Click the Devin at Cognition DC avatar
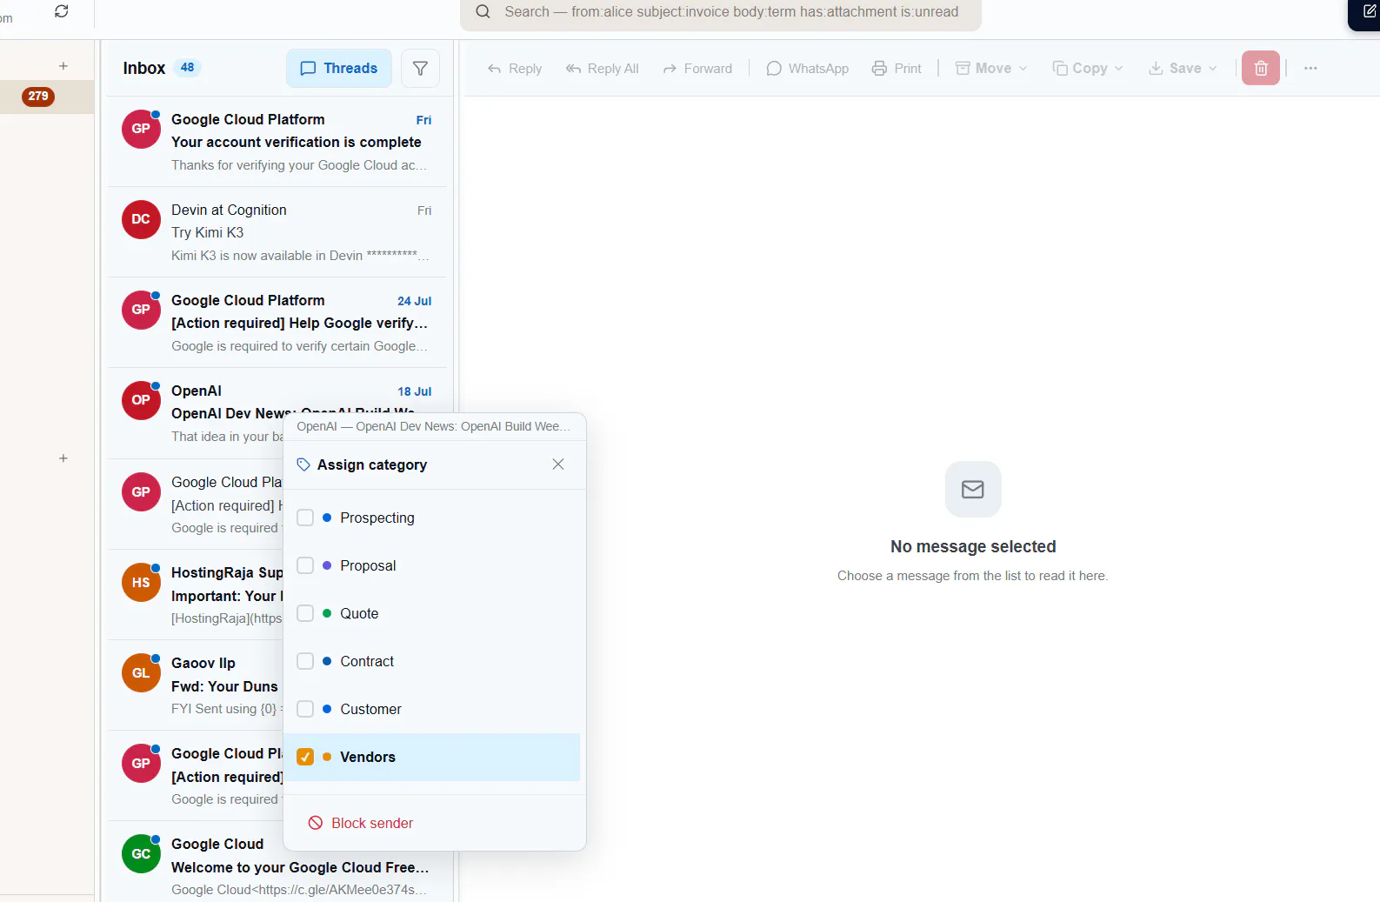 [x=141, y=219]
